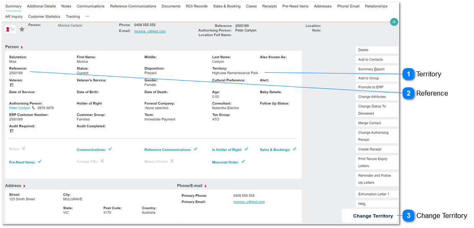Viewport: 474px width, 228px height.
Task: Open the Pre-Need Items indicator link
Action: pyautogui.click(x=23, y=162)
